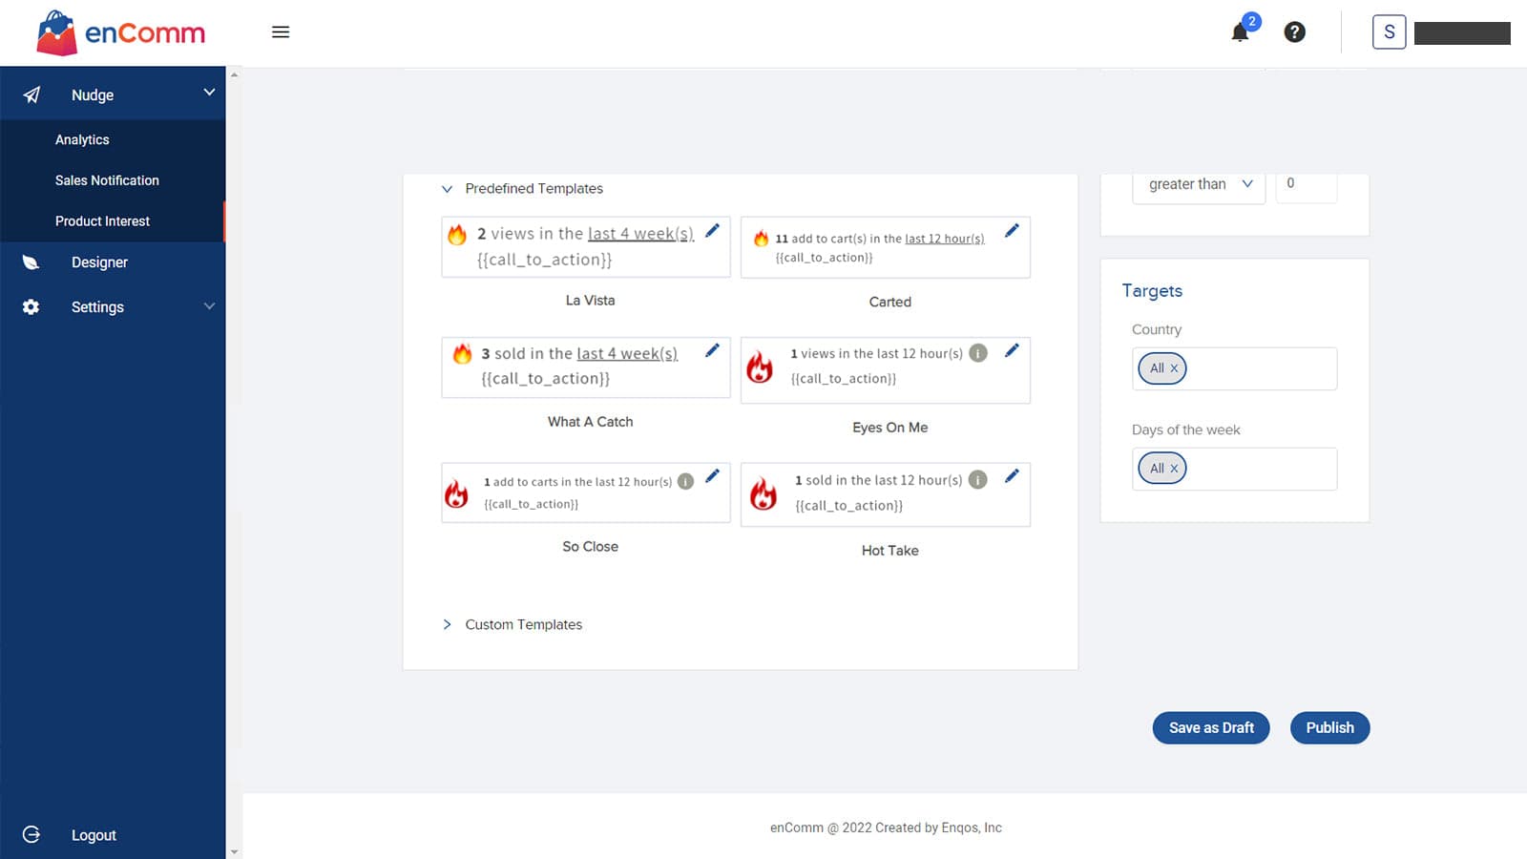Click the Logout icon in the sidebar
The height and width of the screenshot is (859, 1527).
(31, 834)
